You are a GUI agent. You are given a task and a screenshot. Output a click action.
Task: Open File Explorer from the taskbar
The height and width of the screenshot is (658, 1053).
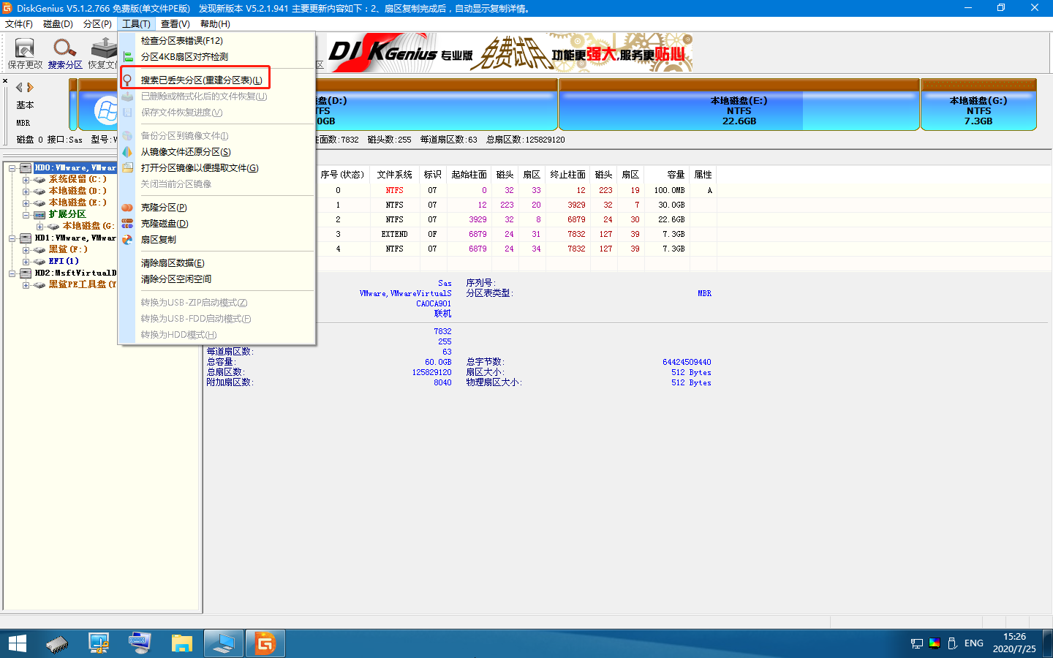pos(181,643)
